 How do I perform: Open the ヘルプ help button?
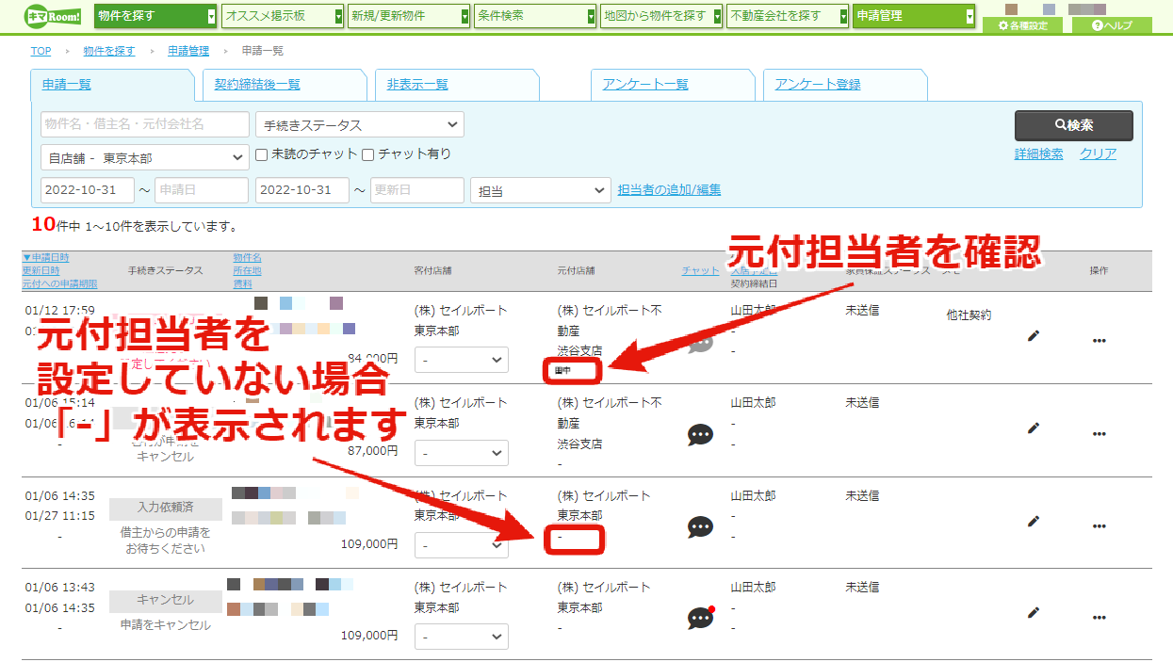1112,25
